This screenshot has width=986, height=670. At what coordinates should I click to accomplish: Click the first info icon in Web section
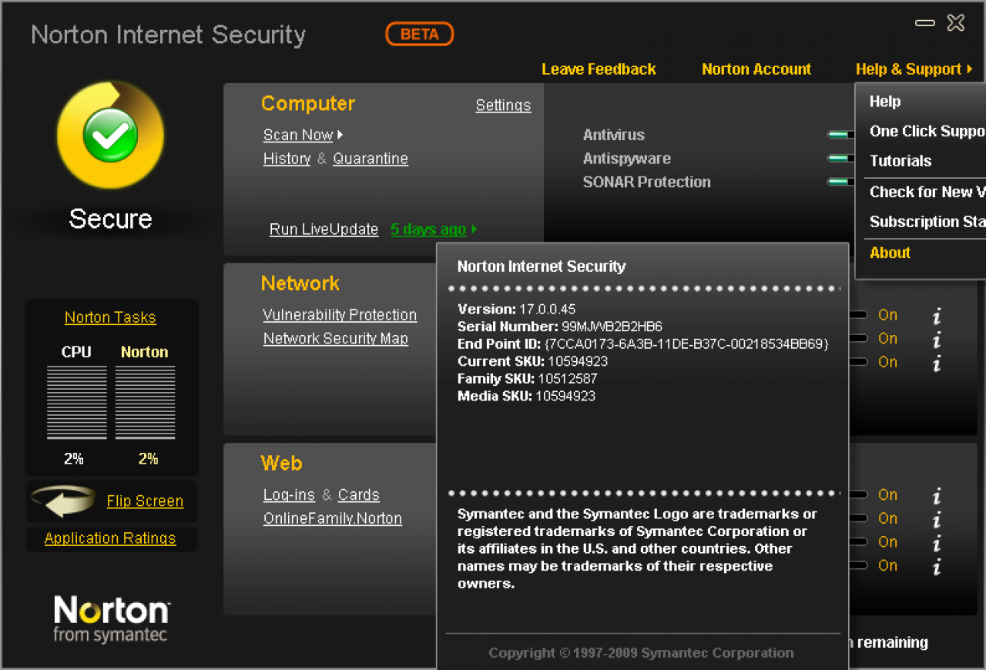pos(937,496)
